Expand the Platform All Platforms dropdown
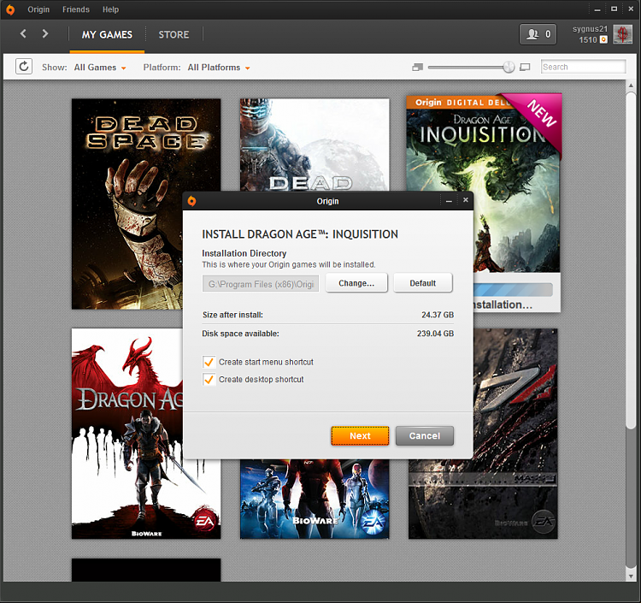Viewport: 641px width, 603px height. click(218, 68)
